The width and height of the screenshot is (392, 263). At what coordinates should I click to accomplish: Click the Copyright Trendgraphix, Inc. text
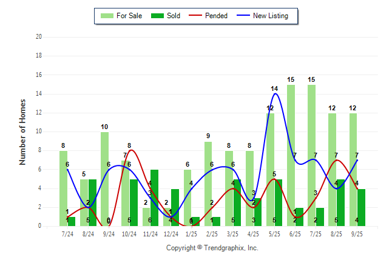(212, 248)
